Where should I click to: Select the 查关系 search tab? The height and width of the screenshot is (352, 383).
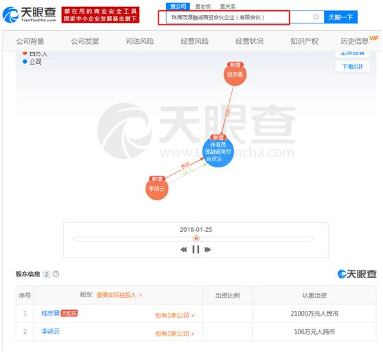pos(228,6)
